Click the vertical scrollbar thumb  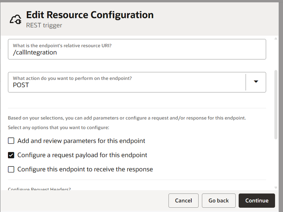tap(276, 104)
